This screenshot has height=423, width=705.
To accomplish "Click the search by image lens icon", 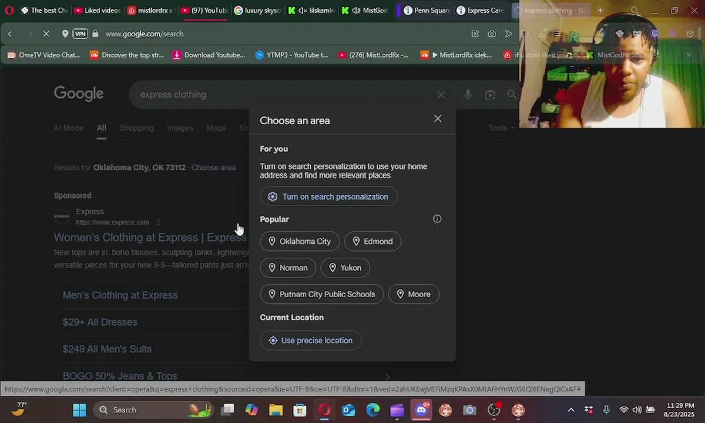I will [x=490, y=95].
